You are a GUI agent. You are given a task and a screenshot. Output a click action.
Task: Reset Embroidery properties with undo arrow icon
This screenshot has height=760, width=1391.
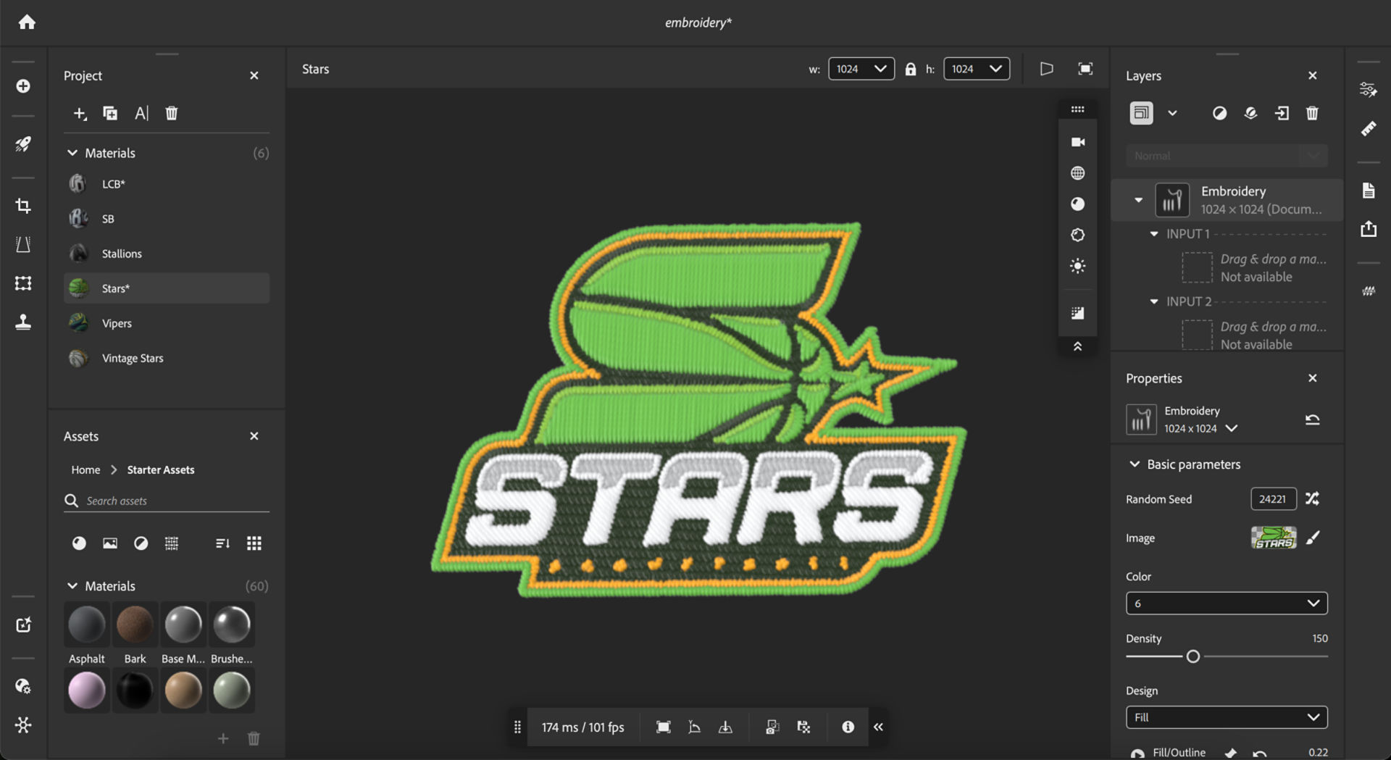pos(1312,419)
